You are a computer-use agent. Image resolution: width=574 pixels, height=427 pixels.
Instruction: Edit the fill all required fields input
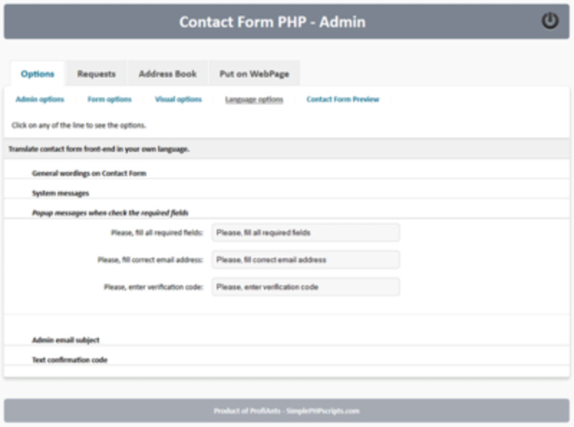tap(306, 233)
